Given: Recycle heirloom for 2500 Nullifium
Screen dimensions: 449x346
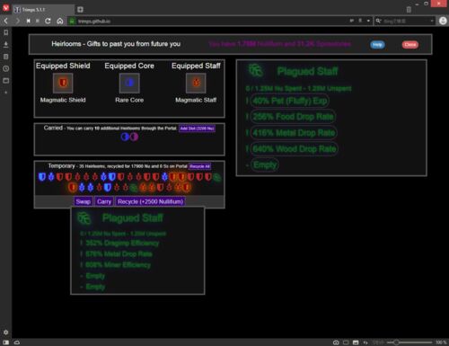Looking at the screenshot, I should click(150, 201).
